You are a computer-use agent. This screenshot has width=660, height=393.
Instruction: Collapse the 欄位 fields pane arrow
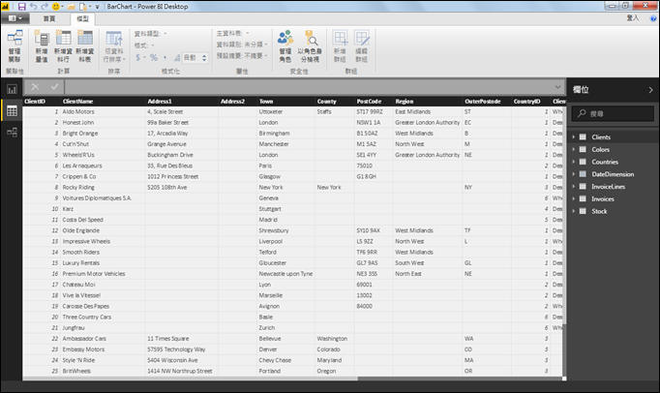pos(650,89)
